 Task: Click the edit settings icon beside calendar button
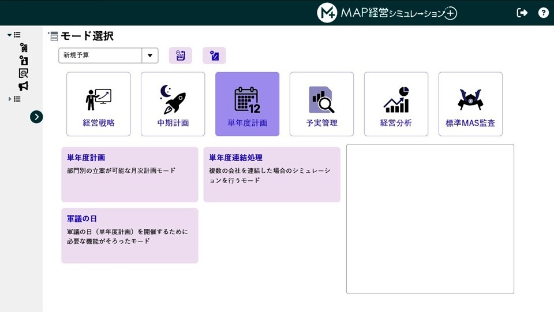click(x=214, y=55)
